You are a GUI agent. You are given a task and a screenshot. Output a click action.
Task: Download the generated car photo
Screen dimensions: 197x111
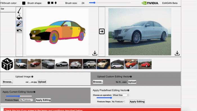(177, 53)
